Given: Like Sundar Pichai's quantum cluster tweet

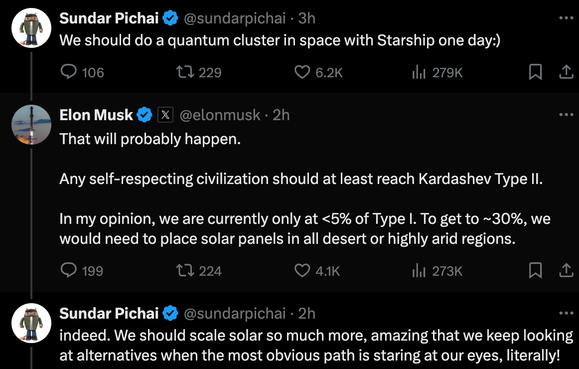Looking at the screenshot, I should [x=302, y=73].
